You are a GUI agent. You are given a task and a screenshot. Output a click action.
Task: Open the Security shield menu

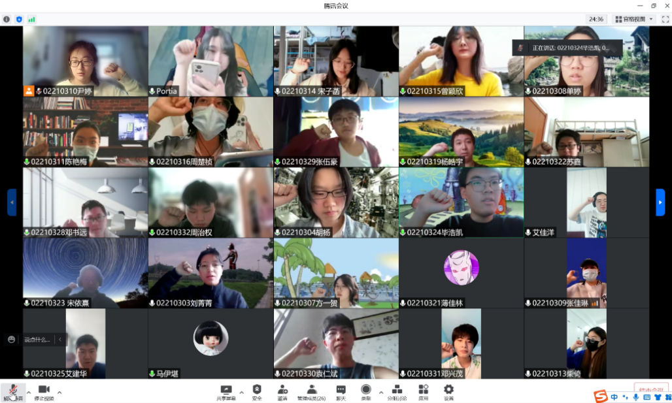[257, 391]
